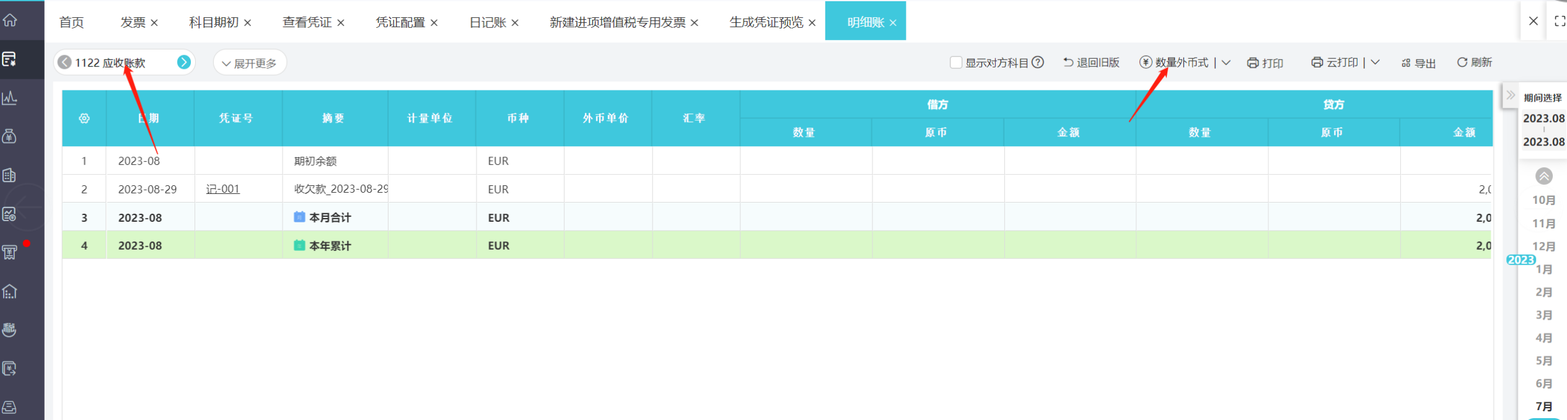
Task: Switch to 新建进项增值税专用发票 tab
Action: coord(618,22)
